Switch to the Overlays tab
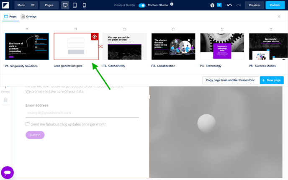The height and width of the screenshot is (180, 288). click(x=28, y=17)
